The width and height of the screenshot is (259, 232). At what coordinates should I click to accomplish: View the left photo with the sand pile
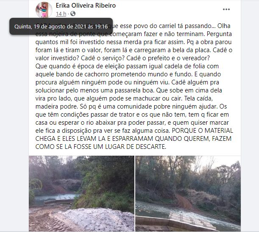[x=81, y=193]
